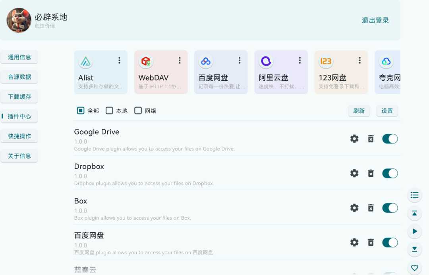Image resolution: width=429 pixels, height=275 pixels.
Task: Open 百度网盘 card three-dot menu
Action: 240,60
